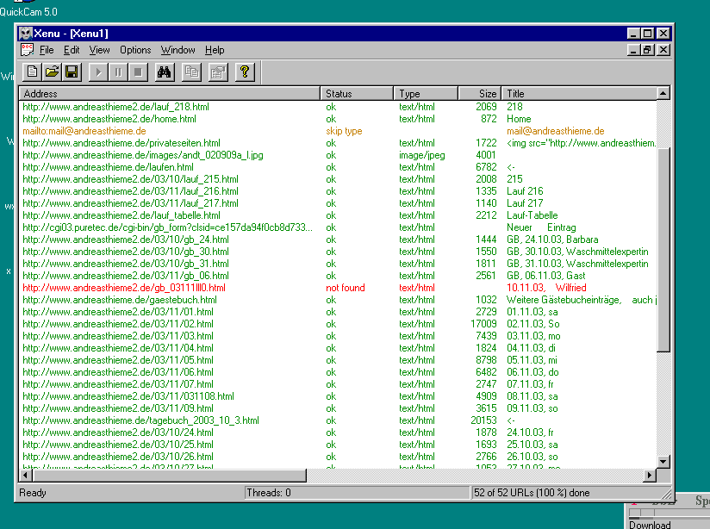710x529 pixels.
Task: Click the QuickCam 5.0 desktop shortcut label
Action: coord(28,12)
